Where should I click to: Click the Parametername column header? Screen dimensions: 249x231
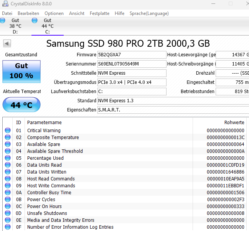pyautogui.click(x=109, y=123)
